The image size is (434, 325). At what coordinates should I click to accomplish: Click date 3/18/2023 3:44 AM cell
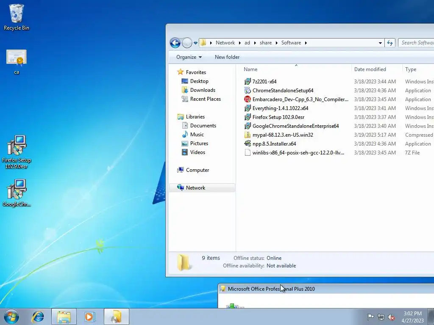click(375, 82)
